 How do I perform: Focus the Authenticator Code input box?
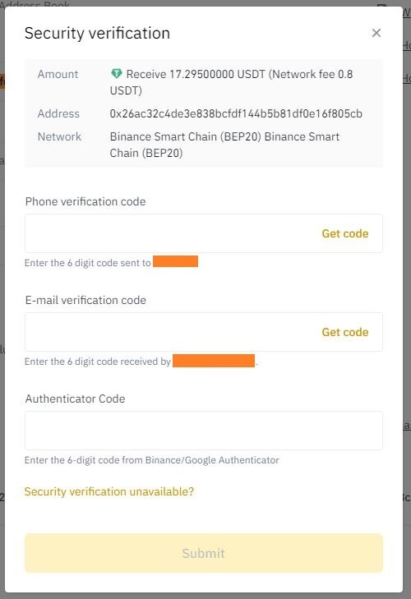(x=203, y=431)
